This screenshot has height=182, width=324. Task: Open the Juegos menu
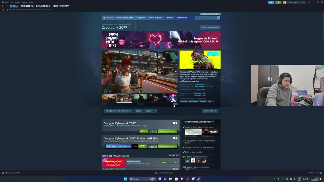24,2
